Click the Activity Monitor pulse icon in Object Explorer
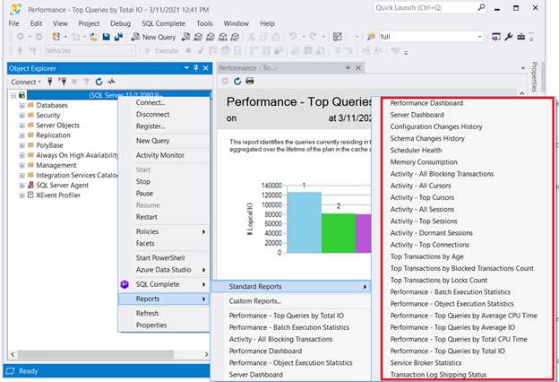This screenshot has width=559, height=382. (111, 82)
